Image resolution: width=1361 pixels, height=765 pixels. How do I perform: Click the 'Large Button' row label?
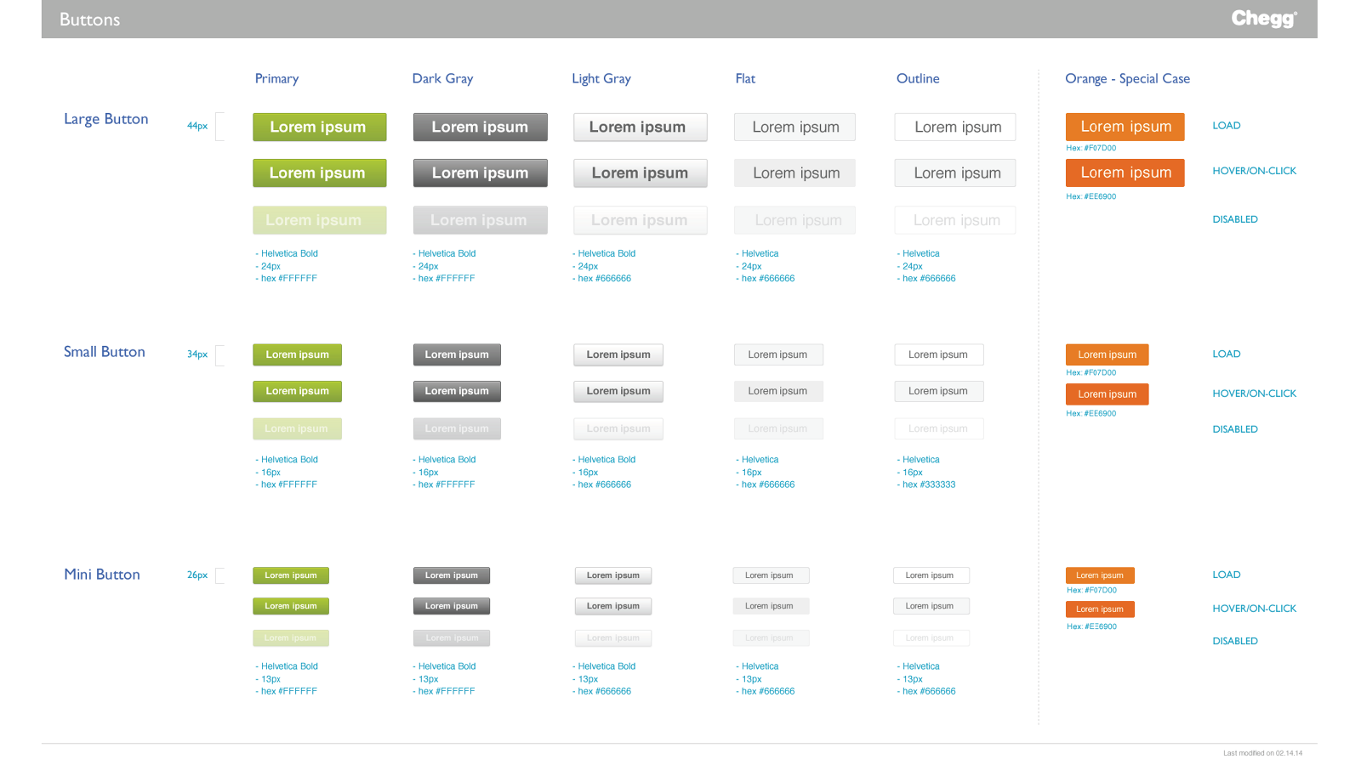point(106,119)
